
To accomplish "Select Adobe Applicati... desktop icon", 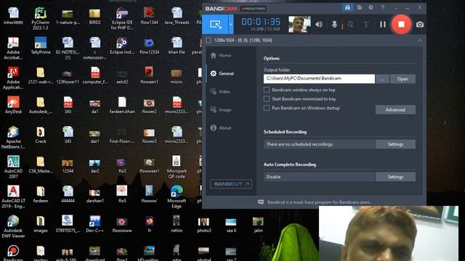I will pos(13,78).
